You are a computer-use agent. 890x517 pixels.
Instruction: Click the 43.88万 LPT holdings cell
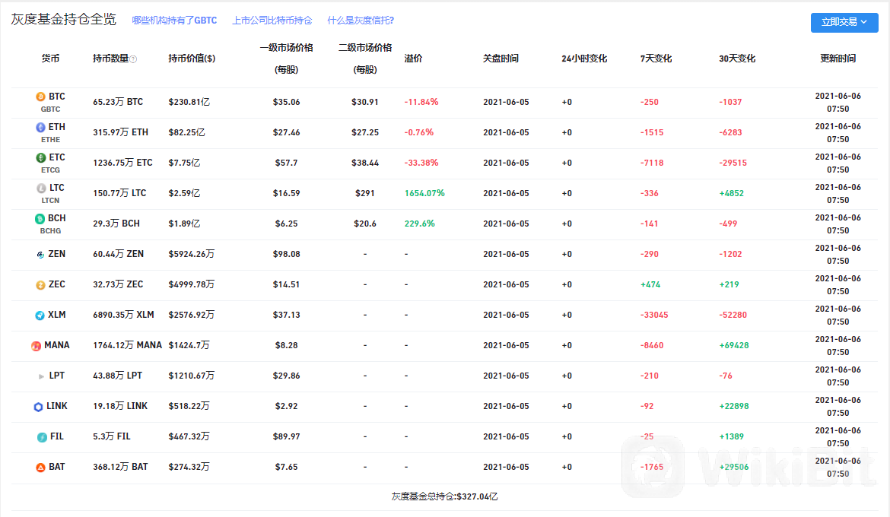click(x=117, y=376)
